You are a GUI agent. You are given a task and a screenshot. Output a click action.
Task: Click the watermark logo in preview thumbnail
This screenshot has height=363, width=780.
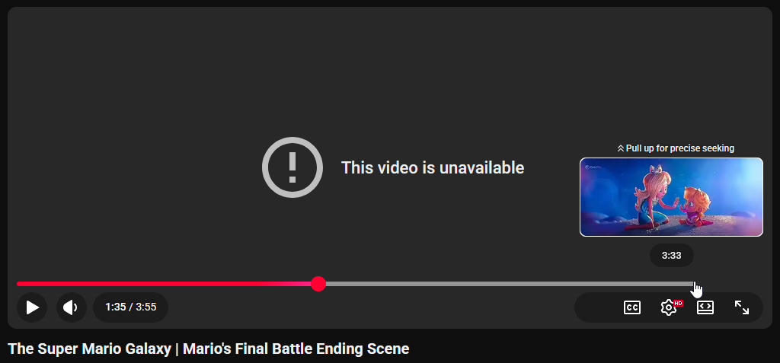(593, 167)
